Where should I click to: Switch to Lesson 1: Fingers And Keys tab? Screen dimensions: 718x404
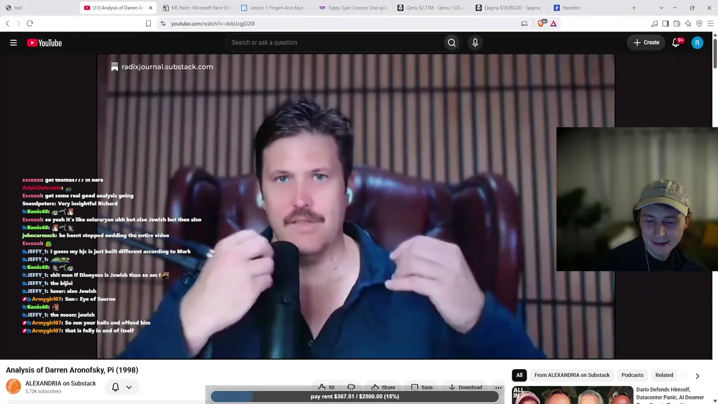(275, 8)
